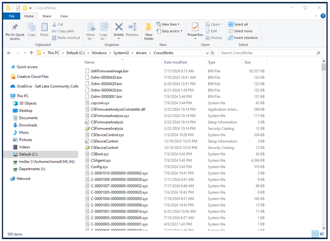
Task: Select the cspcm4.sys file
Action: [x=100, y=103]
